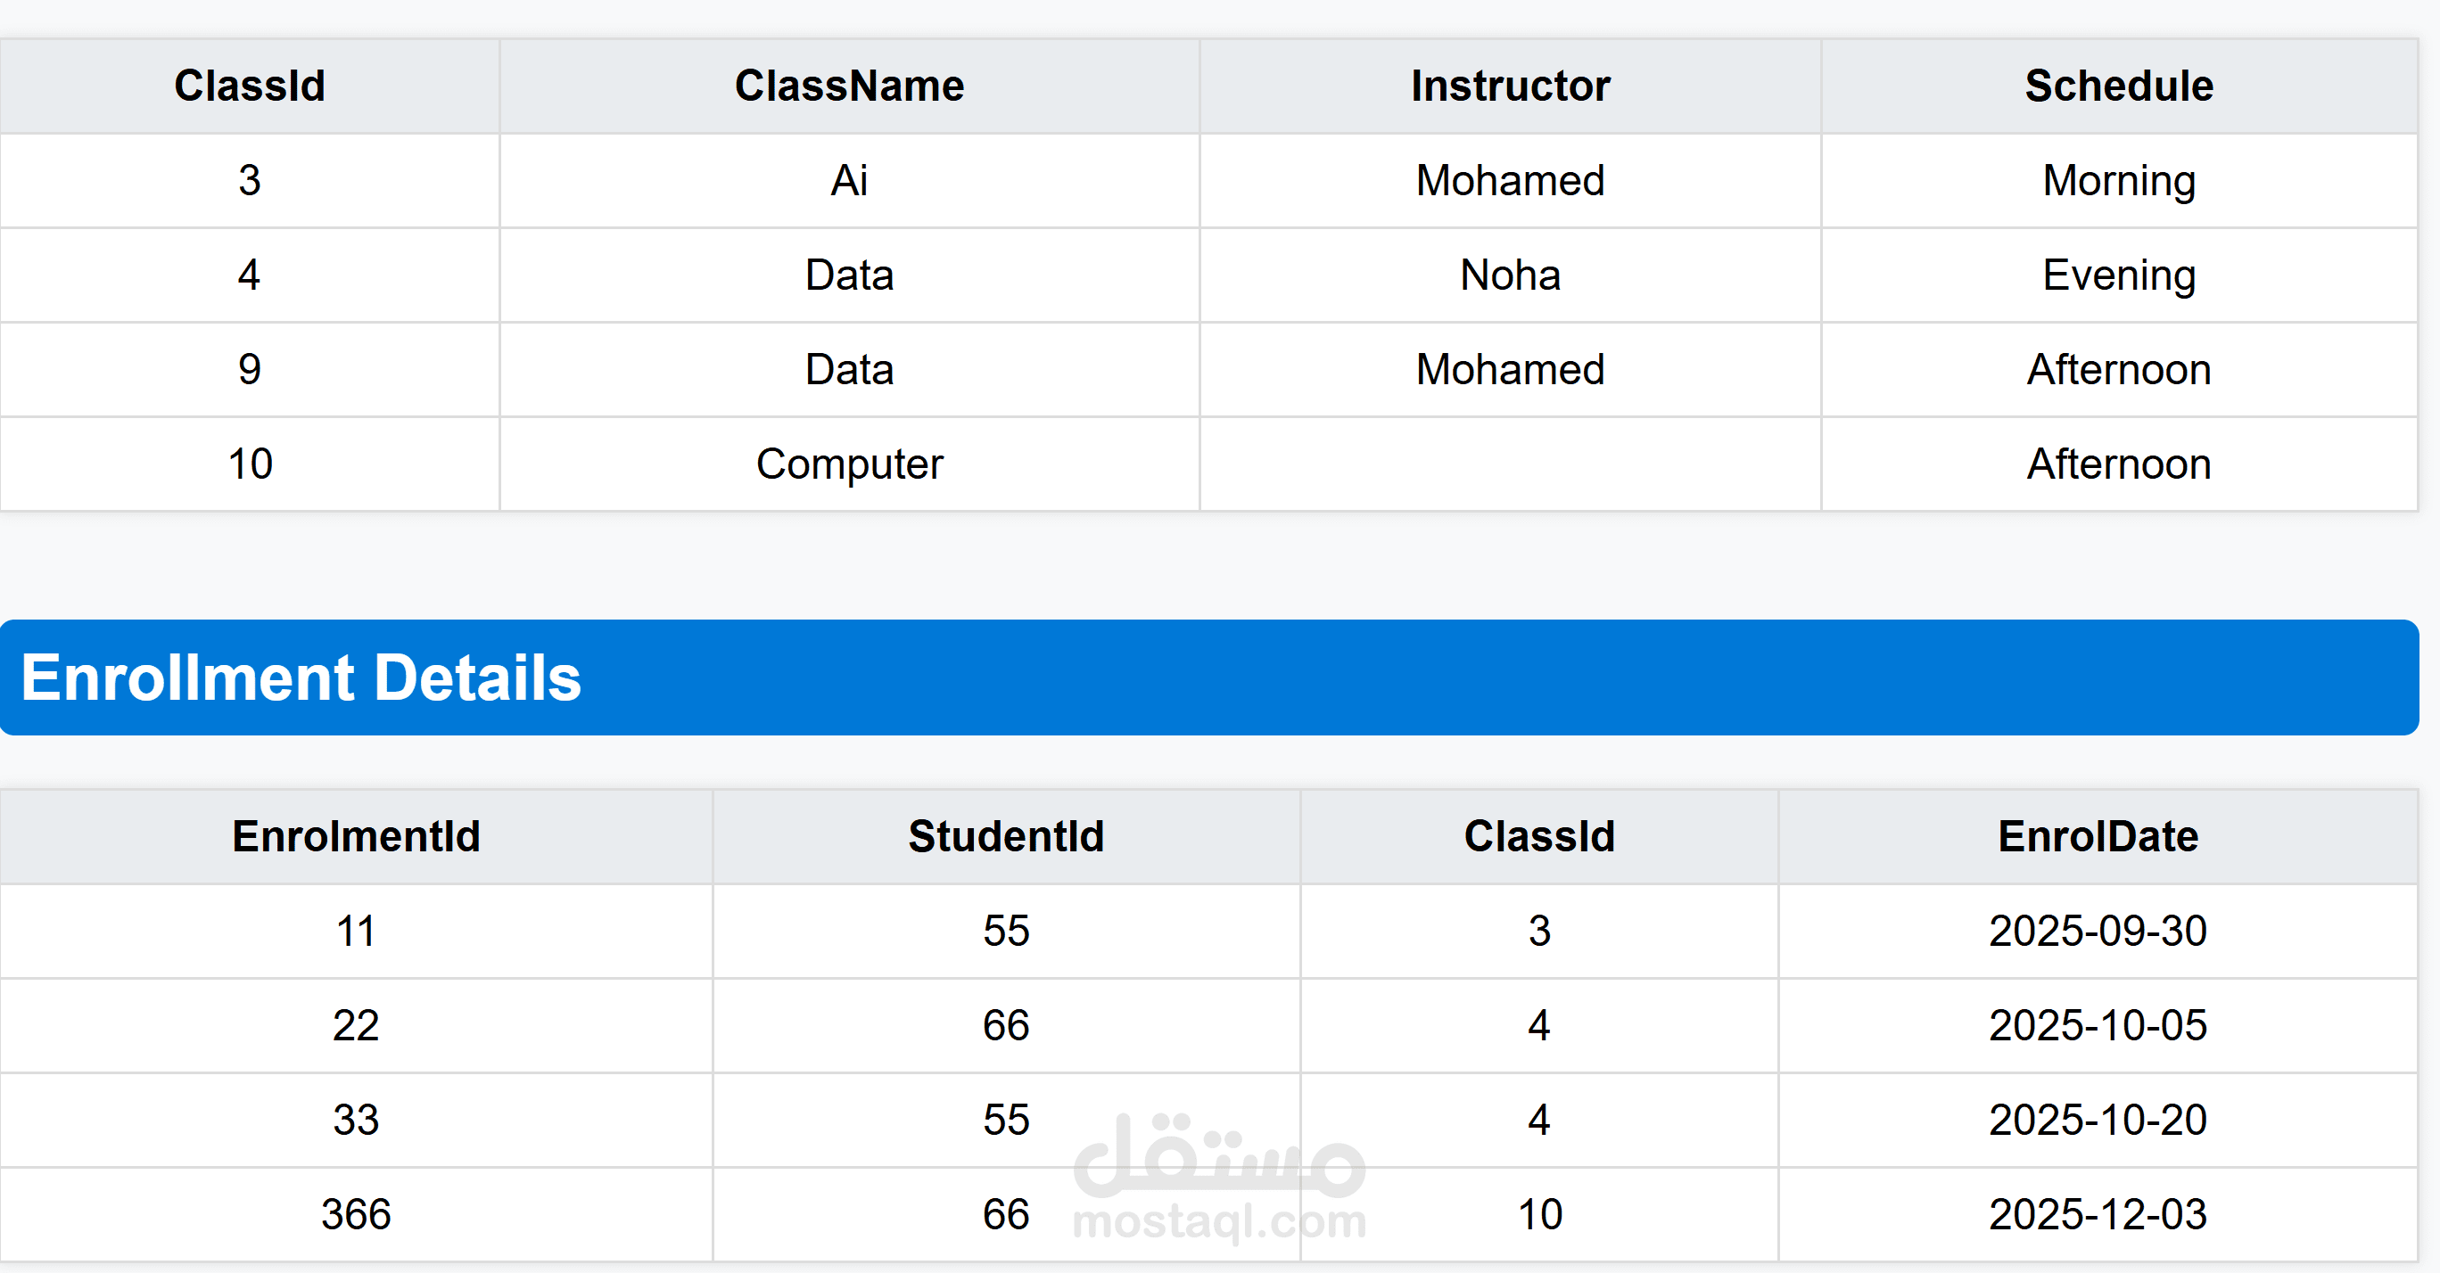This screenshot has height=1273, width=2440.
Task: Click the mostaql.com watermark text
Action: [1219, 1222]
